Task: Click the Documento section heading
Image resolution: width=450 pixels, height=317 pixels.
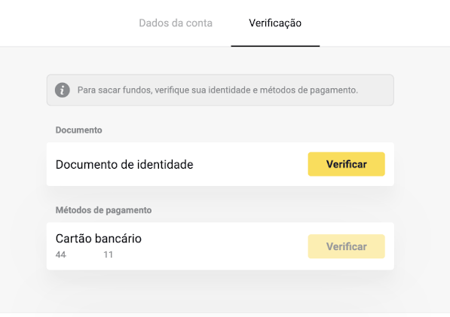Action: (78, 130)
